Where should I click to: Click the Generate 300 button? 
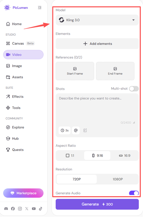(x=97, y=204)
